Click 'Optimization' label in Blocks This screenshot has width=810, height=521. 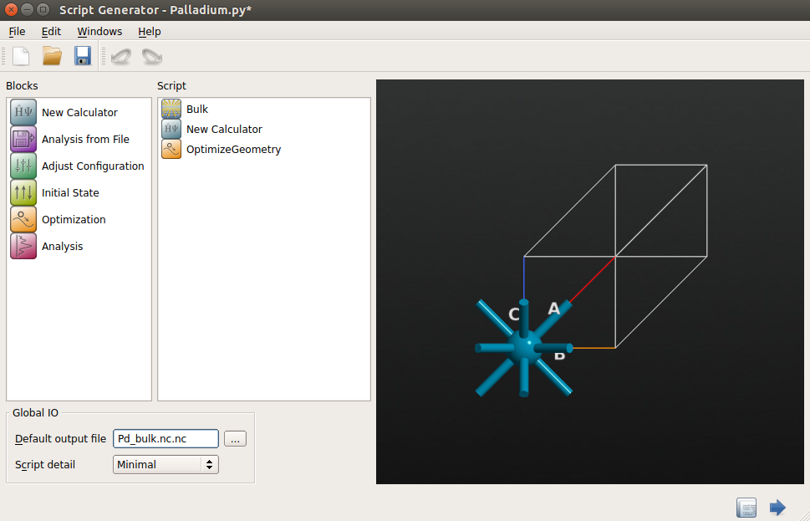[74, 220]
